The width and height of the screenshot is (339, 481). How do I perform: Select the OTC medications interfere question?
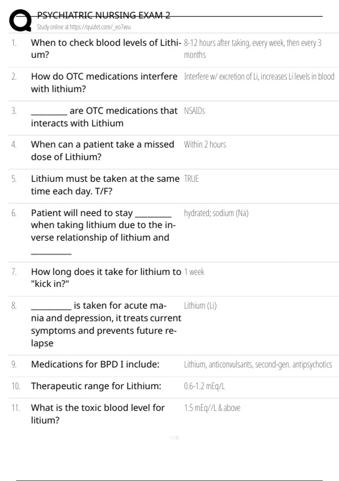click(104, 82)
